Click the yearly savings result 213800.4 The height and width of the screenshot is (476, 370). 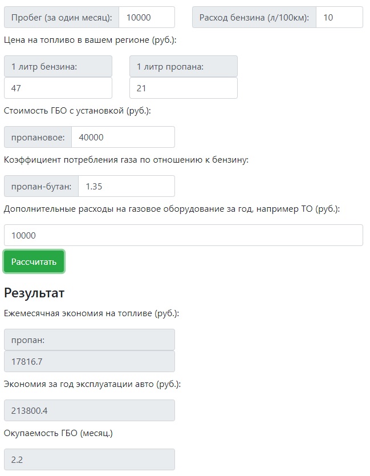(90, 410)
